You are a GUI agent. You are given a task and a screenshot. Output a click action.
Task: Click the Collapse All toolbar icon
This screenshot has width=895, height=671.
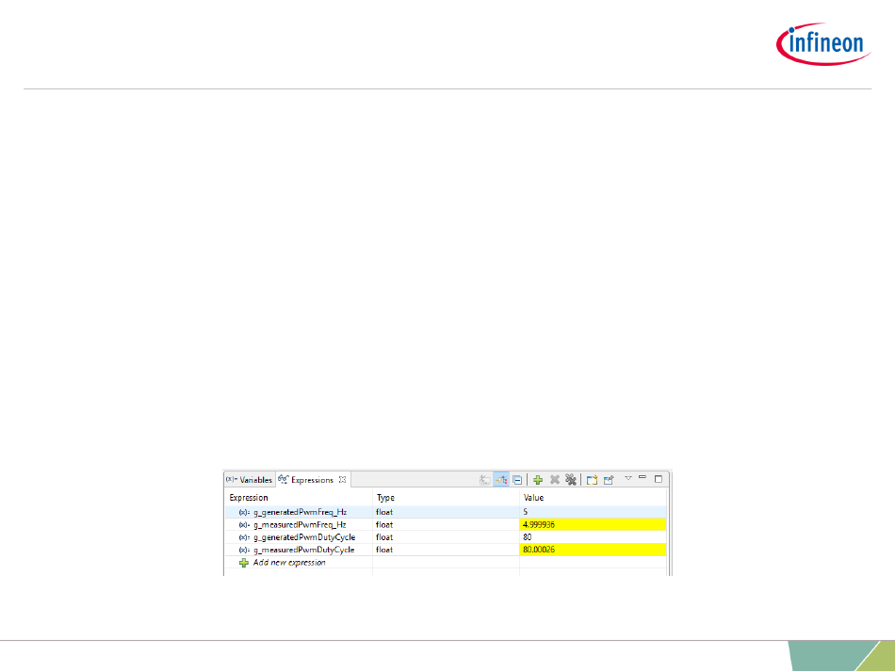tap(517, 480)
